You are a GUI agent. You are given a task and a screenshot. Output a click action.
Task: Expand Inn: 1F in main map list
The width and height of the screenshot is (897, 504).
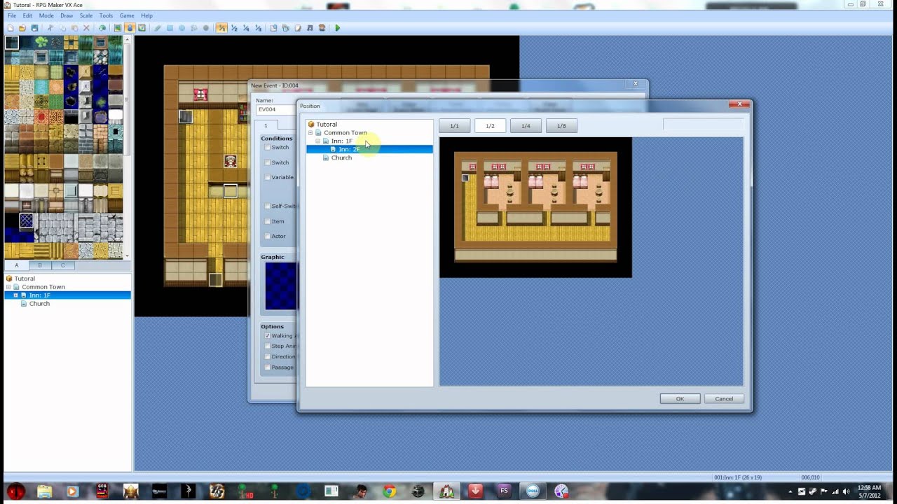point(15,295)
